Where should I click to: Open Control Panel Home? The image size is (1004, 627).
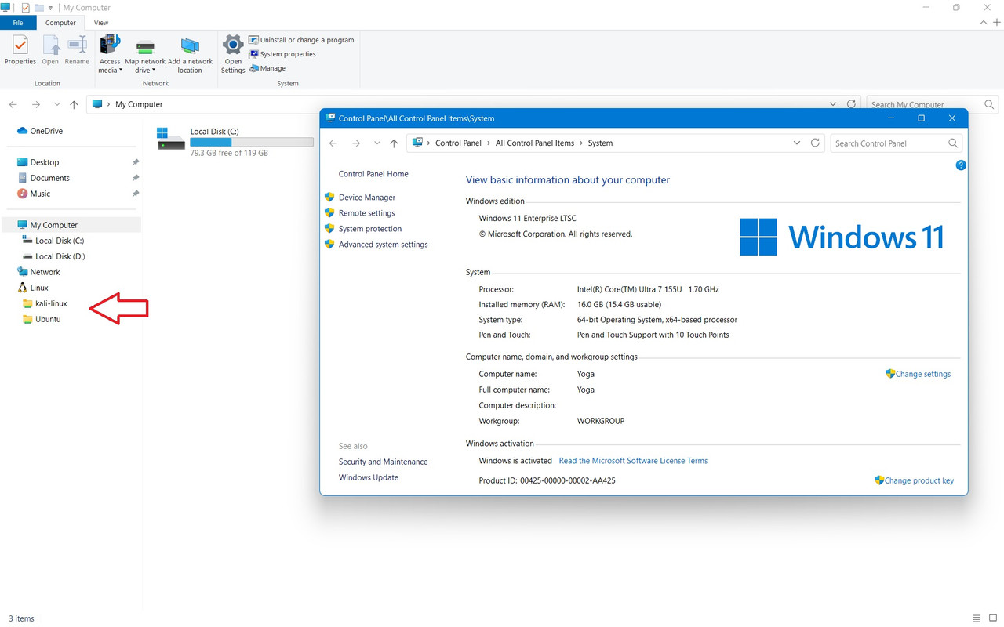373,174
